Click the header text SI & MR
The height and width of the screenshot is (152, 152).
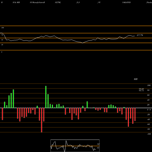(16, 2)
